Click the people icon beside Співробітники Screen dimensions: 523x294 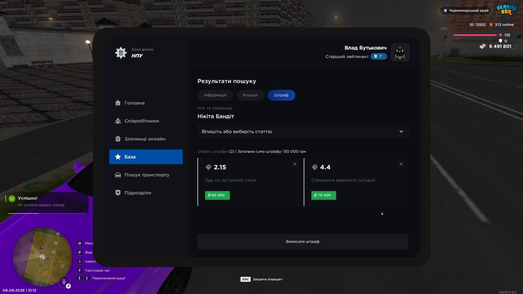(x=118, y=121)
